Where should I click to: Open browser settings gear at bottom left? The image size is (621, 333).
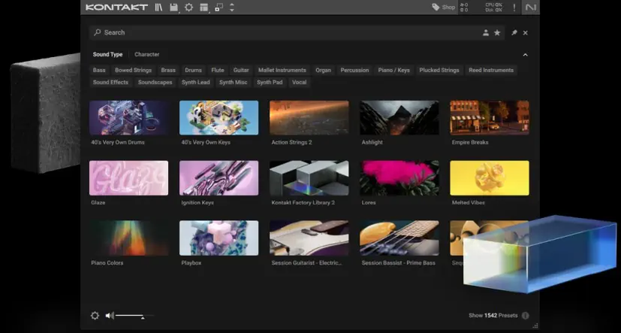95,316
